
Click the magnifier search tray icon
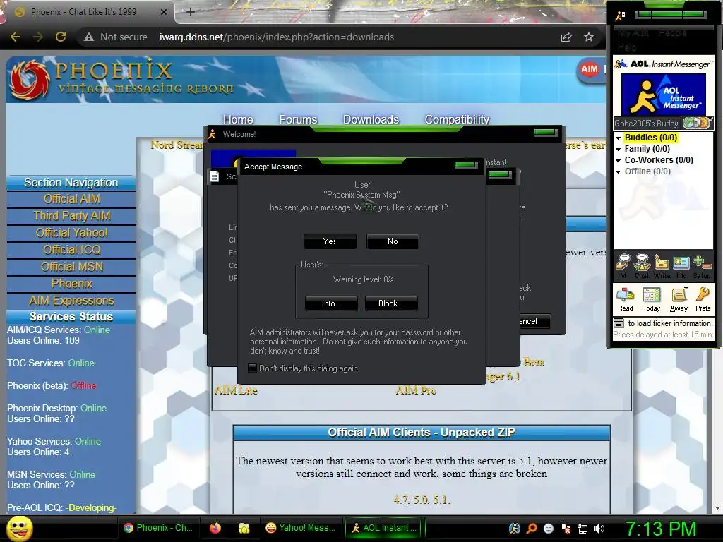pos(532,528)
